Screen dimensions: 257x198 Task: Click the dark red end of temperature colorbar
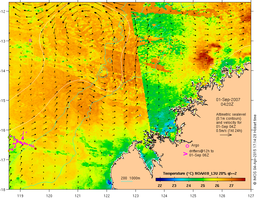[243, 180]
